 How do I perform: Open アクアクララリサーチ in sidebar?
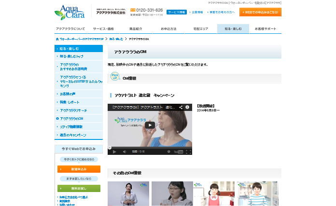(79, 110)
